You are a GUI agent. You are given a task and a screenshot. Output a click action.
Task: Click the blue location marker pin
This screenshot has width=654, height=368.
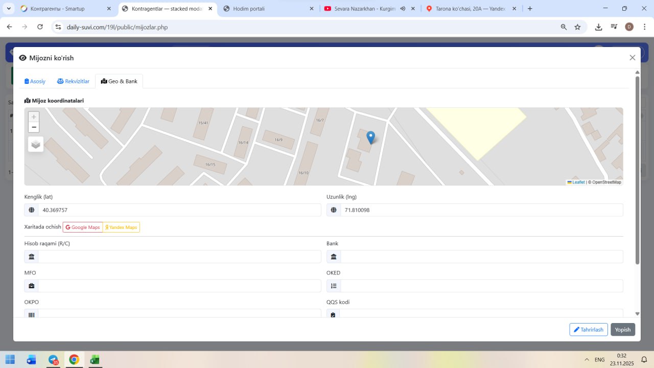point(371,137)
